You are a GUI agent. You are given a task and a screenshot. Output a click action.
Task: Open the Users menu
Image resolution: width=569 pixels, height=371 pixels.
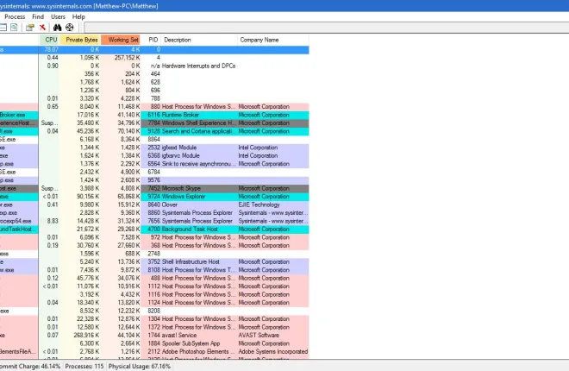[x=58, y=16]
